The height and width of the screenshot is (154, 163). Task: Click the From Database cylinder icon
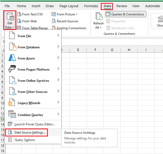click(x=13, y=47)
